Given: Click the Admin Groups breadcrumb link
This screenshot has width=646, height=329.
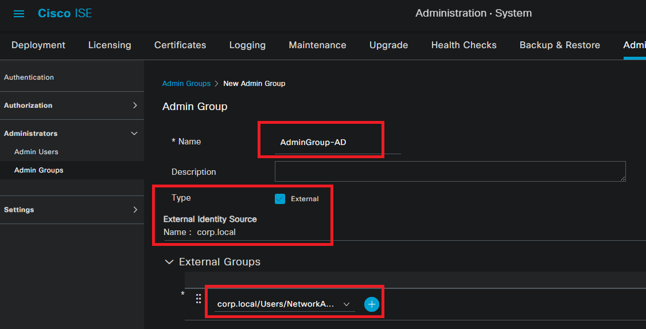Looking at the screenshot, I should [x=186, y=84].
